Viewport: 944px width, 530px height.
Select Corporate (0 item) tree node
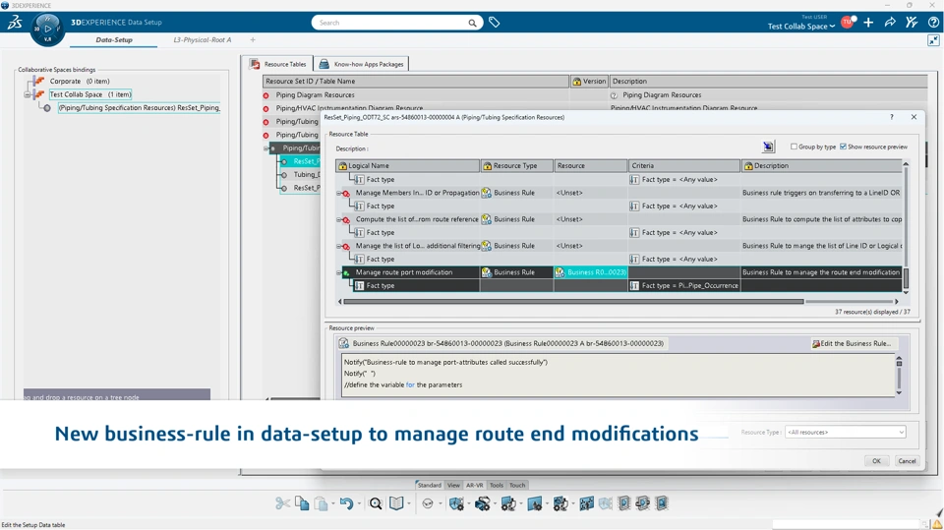tap(80, 82)
